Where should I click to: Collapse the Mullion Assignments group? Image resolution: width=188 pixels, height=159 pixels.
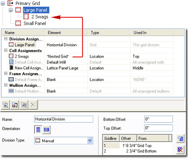(5, 85)
